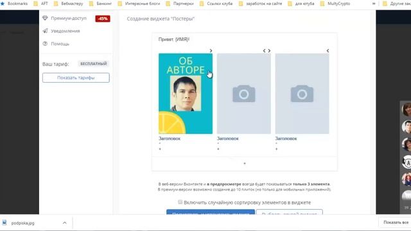411x231 pixels.
Task: Open the Банкинг bookmark folder
Action: point(100,4)
